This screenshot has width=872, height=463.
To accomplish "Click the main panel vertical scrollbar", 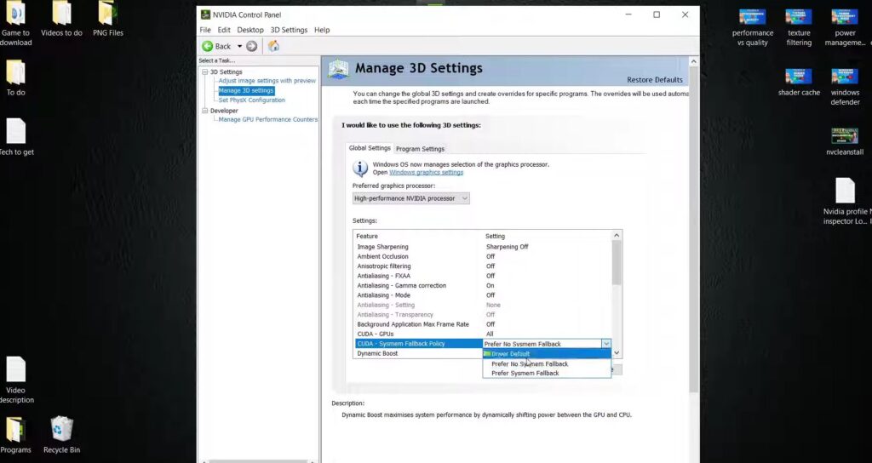I will pos(693,231).
